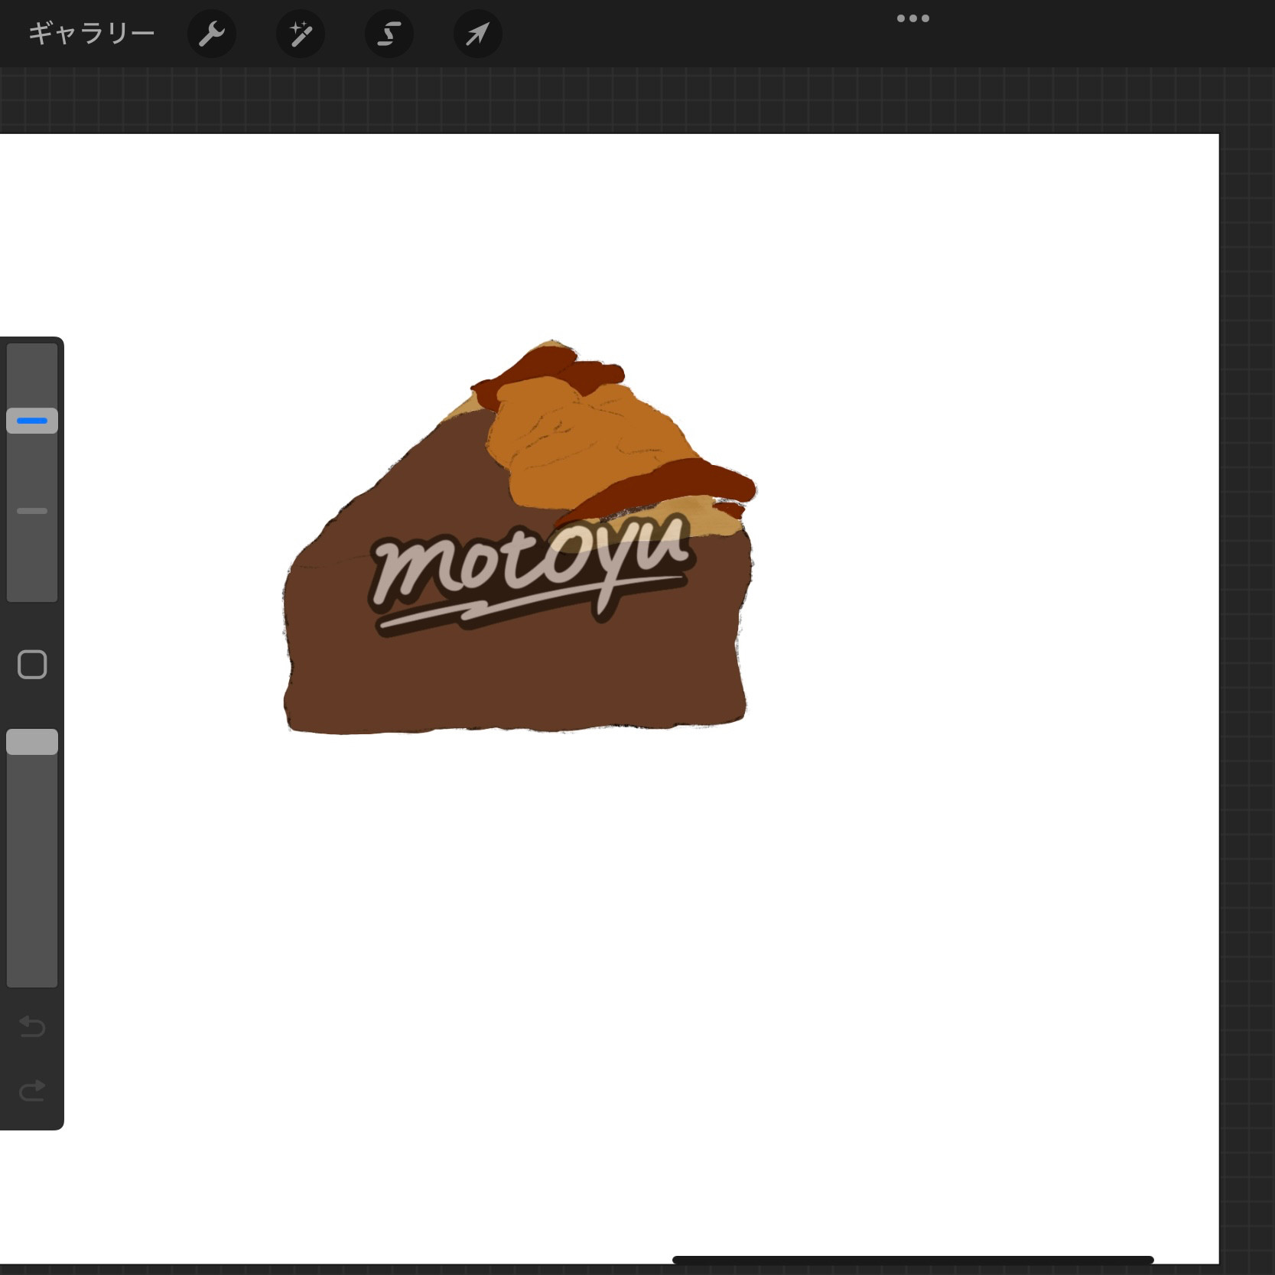Adjust the brush opacity slider handle
1275x1275 pixels.
click(32, 742)
